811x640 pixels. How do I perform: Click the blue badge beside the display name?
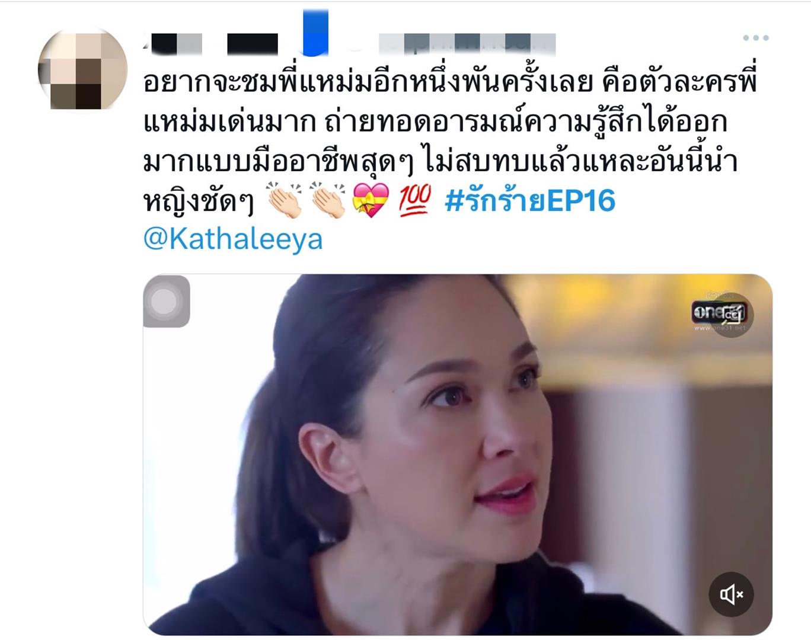pyautogui.click(x=315, y=33)
